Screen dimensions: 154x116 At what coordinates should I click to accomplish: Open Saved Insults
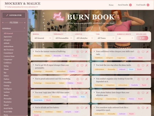[125, 5]
